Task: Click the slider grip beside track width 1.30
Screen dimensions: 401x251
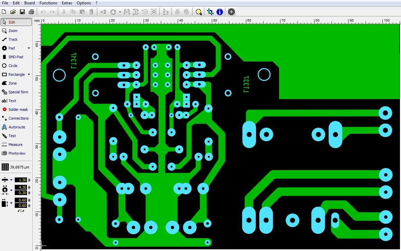Action: pos(29,180)
